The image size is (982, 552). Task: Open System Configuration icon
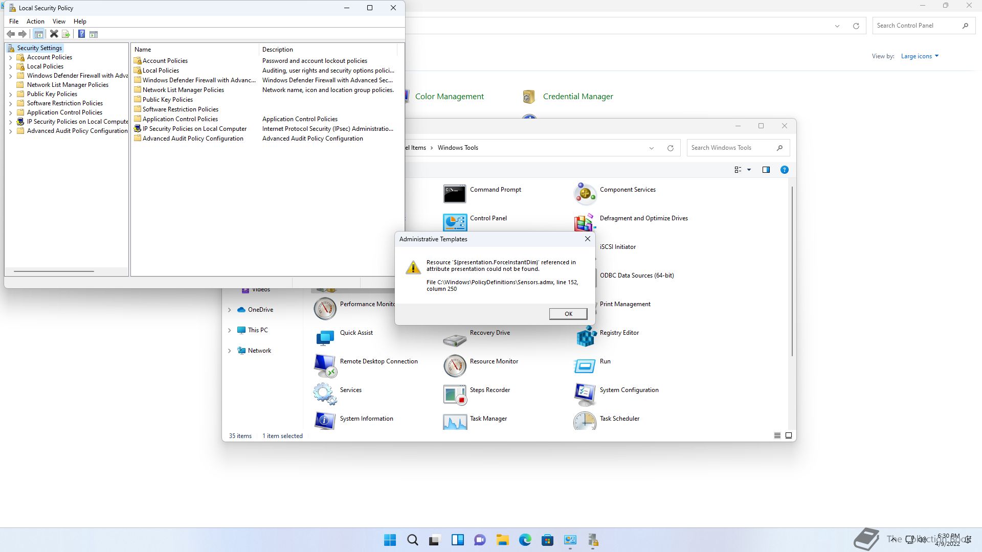tap(585, 394)
